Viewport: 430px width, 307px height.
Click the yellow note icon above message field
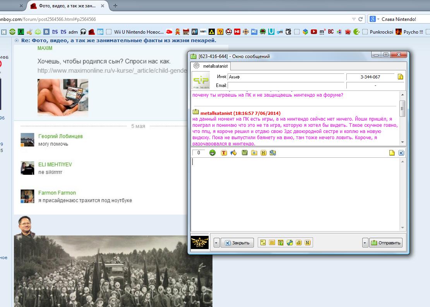point(392,153)
